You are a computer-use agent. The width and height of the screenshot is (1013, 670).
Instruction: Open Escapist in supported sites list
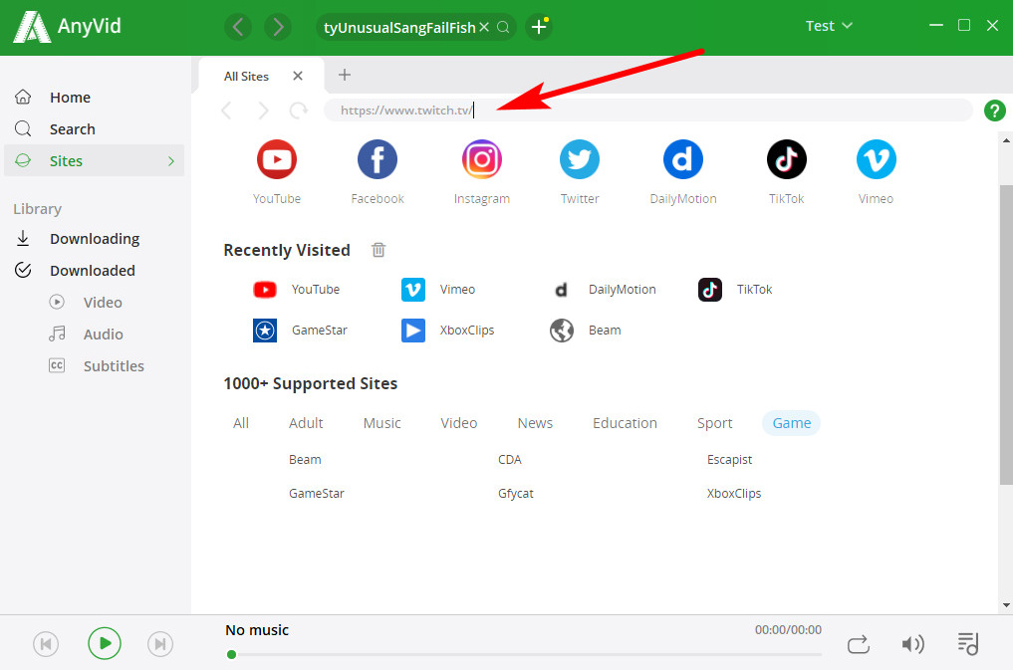[x=729, y=460]
